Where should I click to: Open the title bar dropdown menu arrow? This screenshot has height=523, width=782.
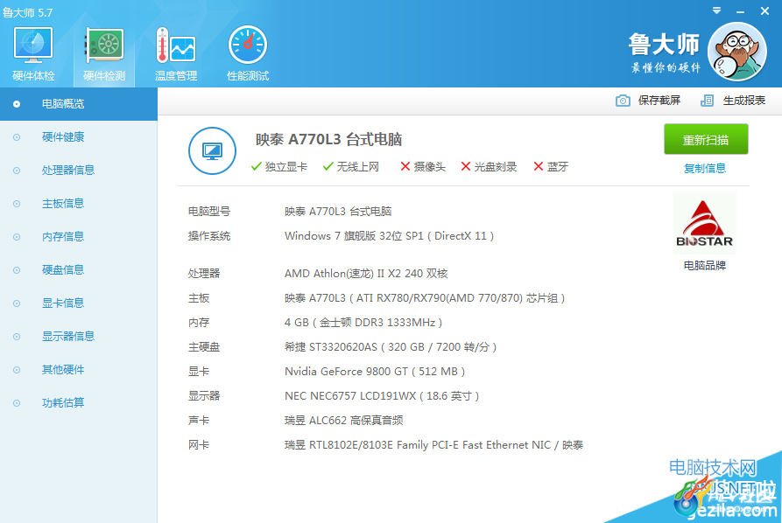716,10
